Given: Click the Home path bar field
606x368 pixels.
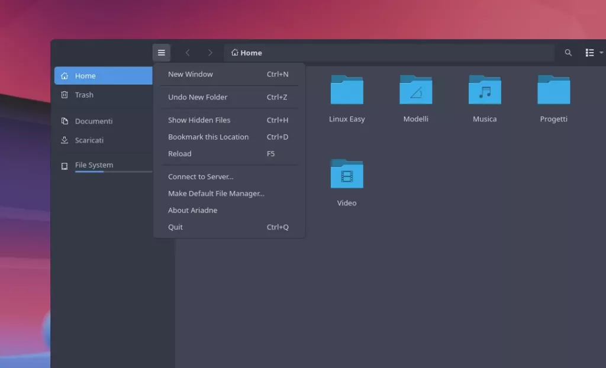Looking at the screenshot, I should click(389, 53).
